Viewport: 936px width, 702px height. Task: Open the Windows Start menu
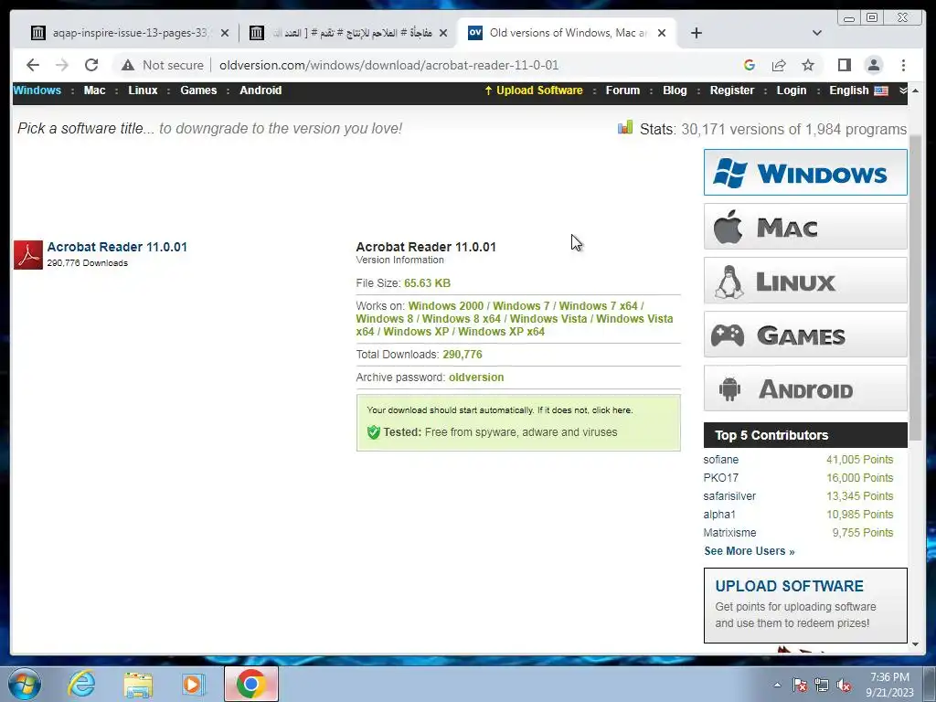tap(25, 684)
